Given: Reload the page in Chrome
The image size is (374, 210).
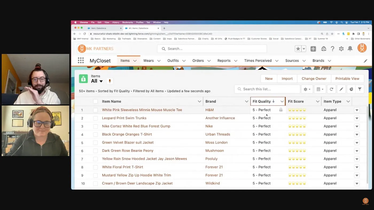Looking at the screenshot, I should (x=85, y=34).
